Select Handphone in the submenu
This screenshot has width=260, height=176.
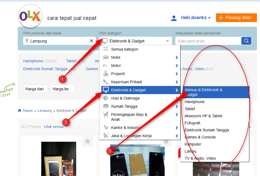pyautogui.click(x=215, y=102)
